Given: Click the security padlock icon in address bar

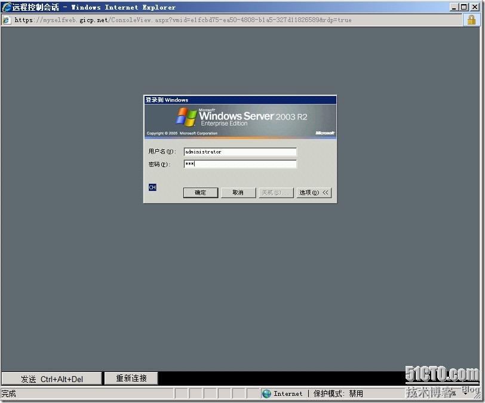Looking at the screenshot, I should (471, 20).
